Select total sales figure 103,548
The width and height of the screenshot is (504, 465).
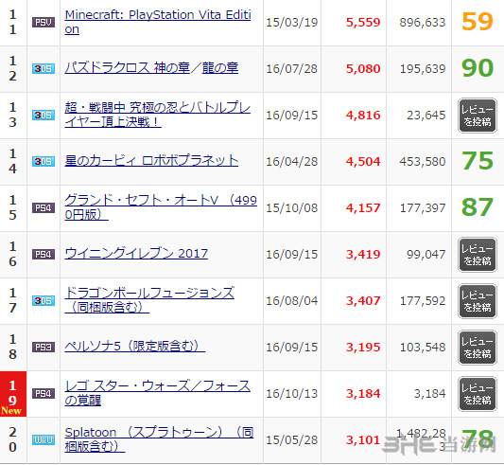tap(423, 347)
